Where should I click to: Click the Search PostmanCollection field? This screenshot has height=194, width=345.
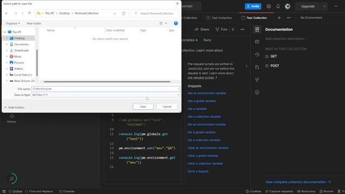pos(155,13)
